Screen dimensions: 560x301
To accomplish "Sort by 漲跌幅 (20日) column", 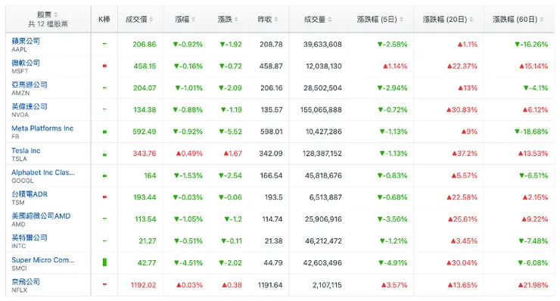I will 448,19.
